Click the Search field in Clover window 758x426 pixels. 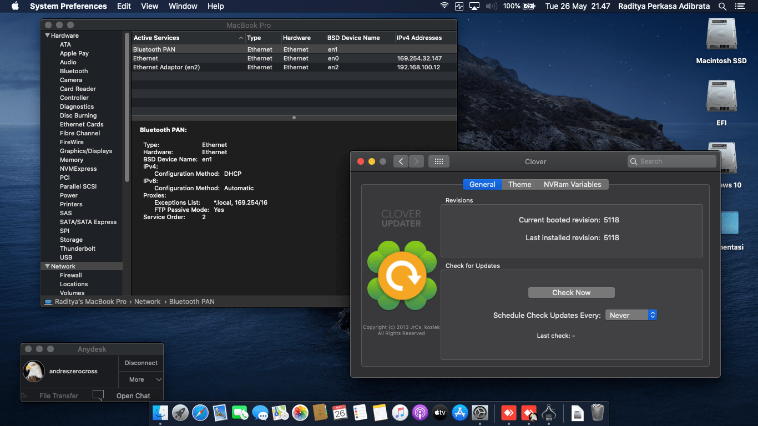click(x=672, y=161)
